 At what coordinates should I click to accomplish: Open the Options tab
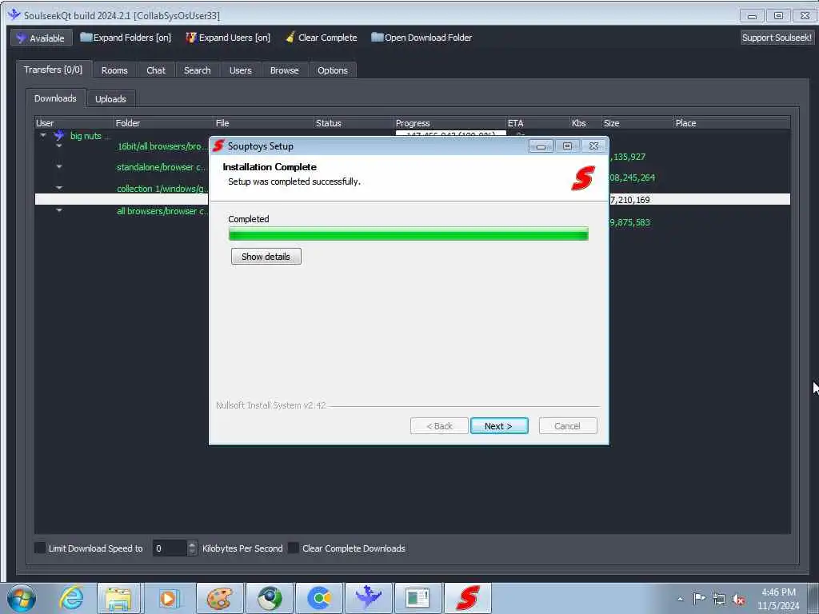pos(333,70)
